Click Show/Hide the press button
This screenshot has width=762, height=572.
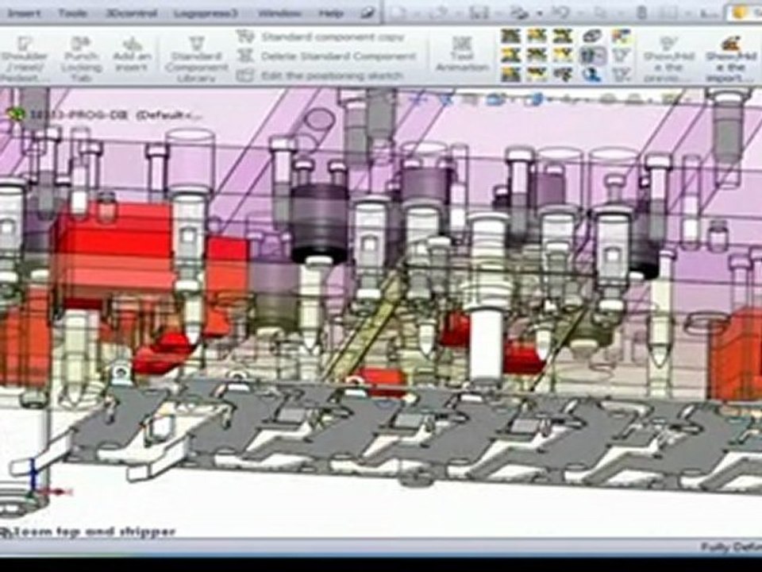669,58
